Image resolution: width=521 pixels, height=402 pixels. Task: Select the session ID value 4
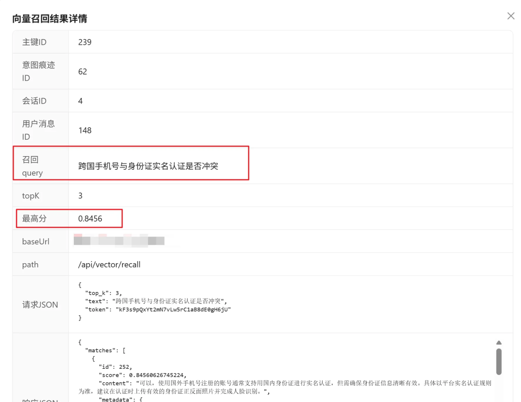pos(81,101)
